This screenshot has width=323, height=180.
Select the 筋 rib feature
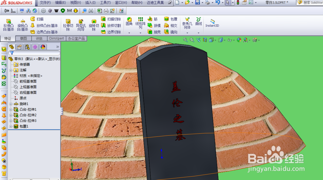coord(153,19)
